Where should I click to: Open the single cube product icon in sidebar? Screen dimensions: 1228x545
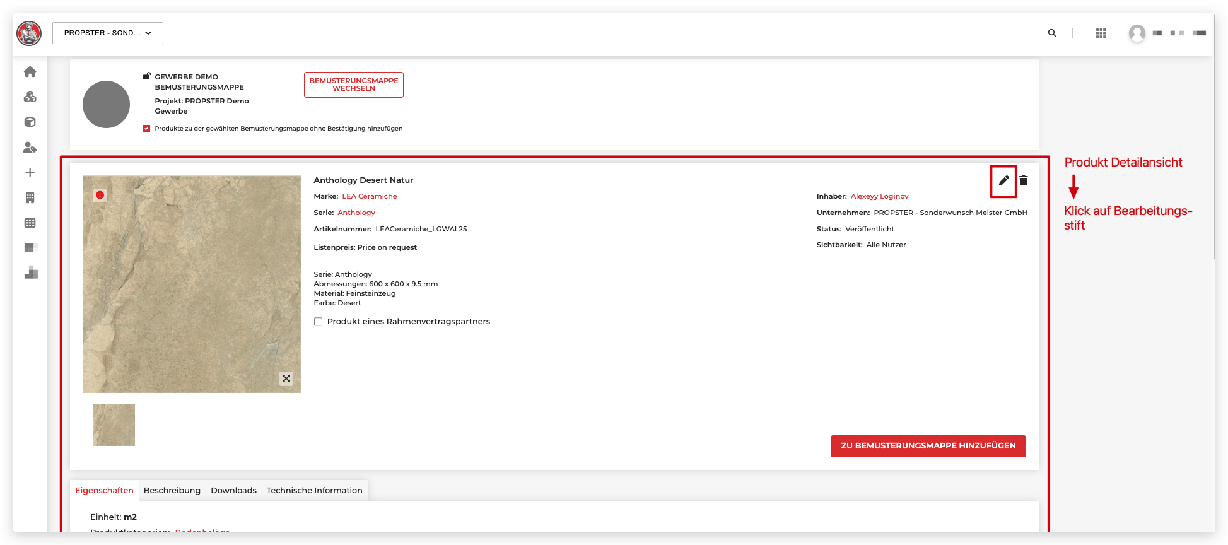[x=30, y=122]
